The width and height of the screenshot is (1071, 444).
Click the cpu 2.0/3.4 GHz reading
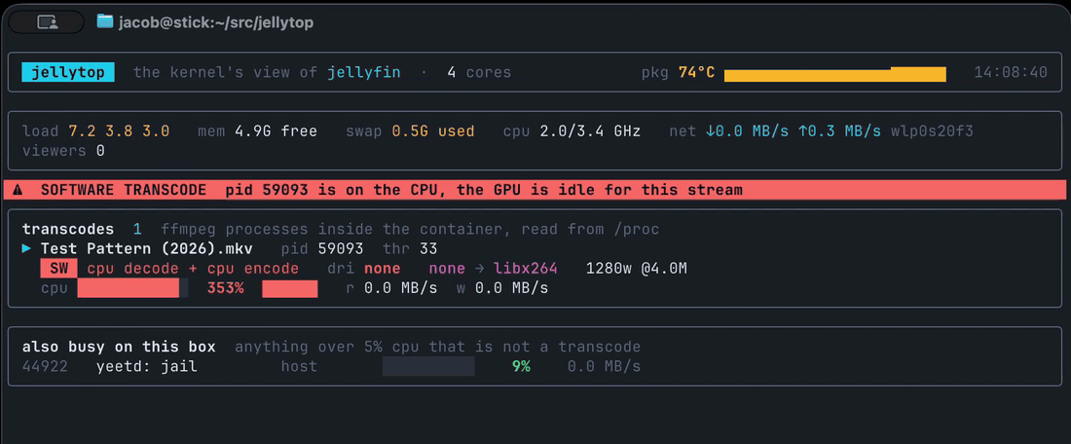click(x=572, y=131)
